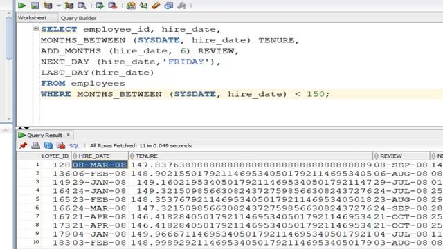Click the To Upper/Lower case 'Aa' icon
443x249 pixels.
[x=143, y=6]
